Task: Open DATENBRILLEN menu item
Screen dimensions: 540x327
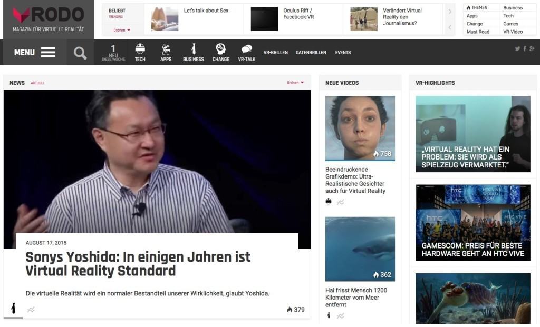Action: tap(311, 53)
